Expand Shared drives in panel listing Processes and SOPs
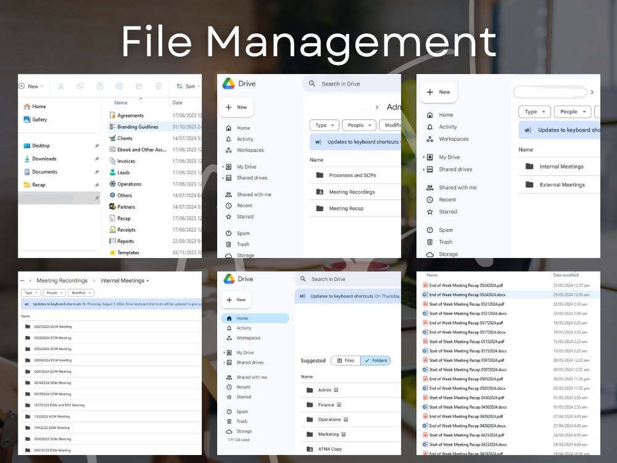 (223, 178)
